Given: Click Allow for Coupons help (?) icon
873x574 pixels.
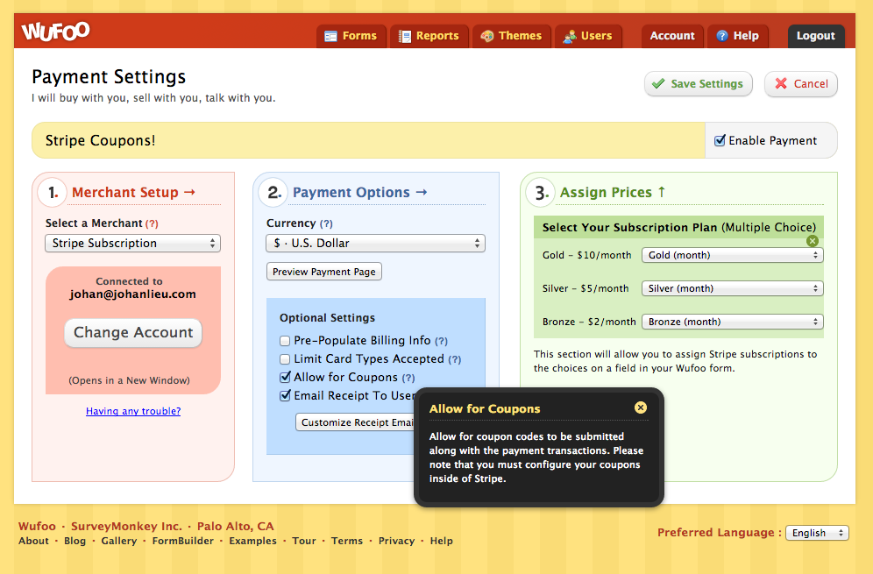Looking at the screenshot, I should tap(408, 378).
